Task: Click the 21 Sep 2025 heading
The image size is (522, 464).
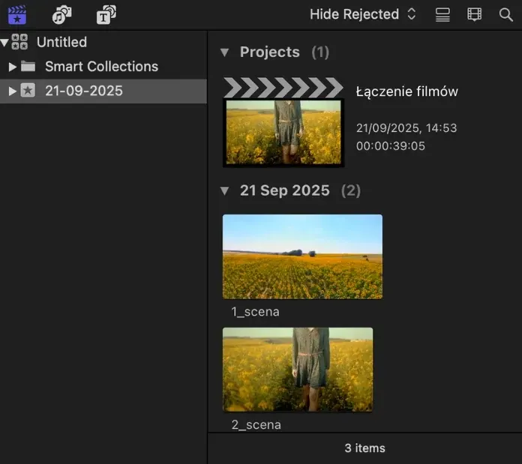Action: (x=285, y=190)
